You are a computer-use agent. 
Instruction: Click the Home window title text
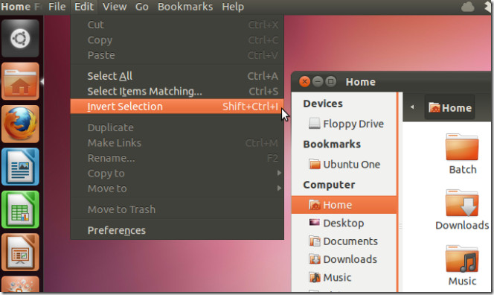pyautogui.click(x=360, y=82)
